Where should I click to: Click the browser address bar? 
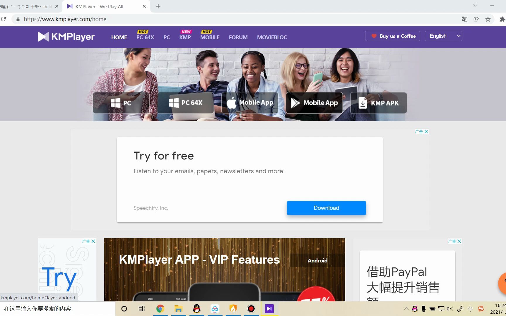click(234, 19)
